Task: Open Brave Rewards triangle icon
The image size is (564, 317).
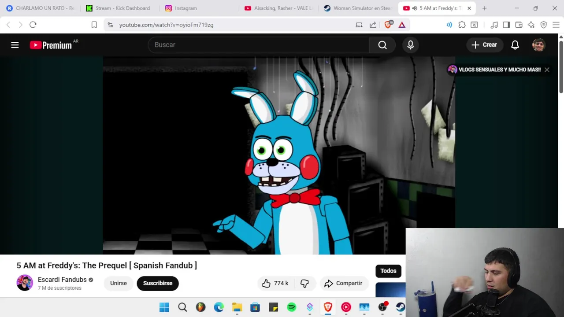Action: (x=402, y=25)
